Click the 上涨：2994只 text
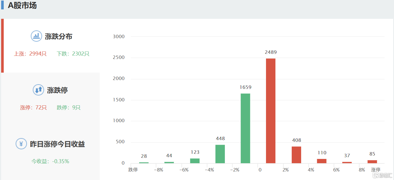This screenshot has width=394, height=180. click(30, 54)
